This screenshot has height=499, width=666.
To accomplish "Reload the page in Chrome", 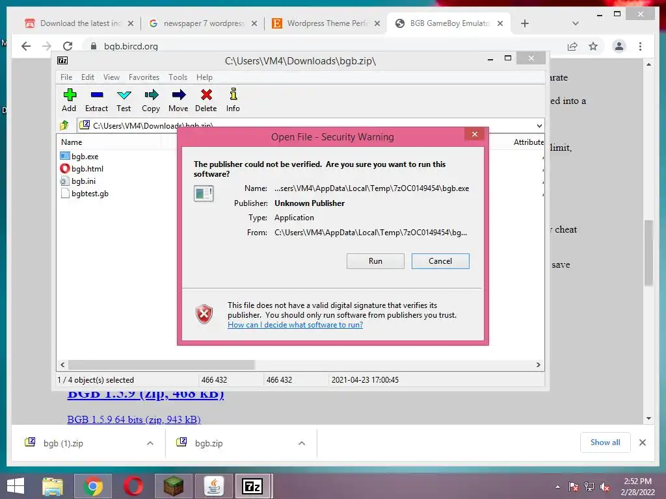I will coord(68,46).
